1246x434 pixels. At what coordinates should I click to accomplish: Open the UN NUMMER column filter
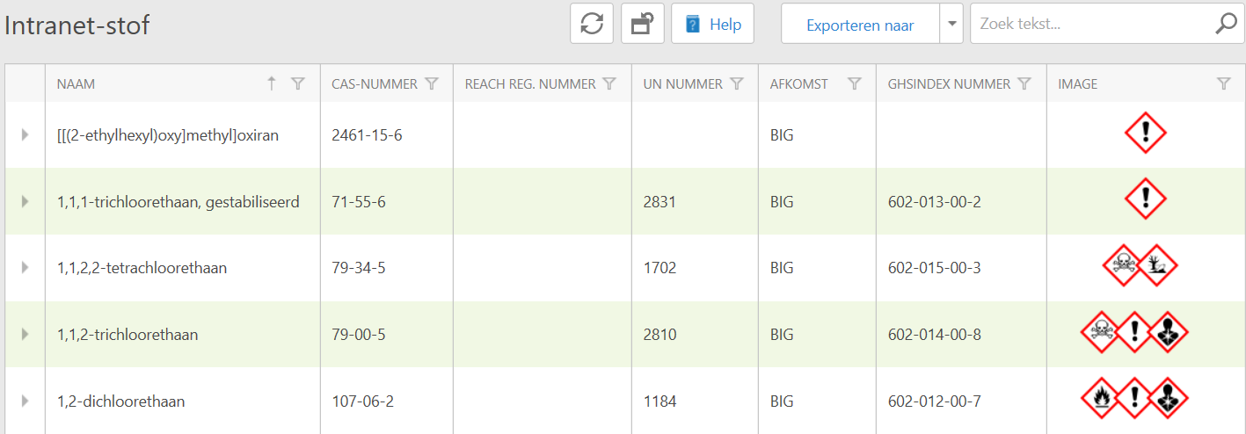coord(737,84)
